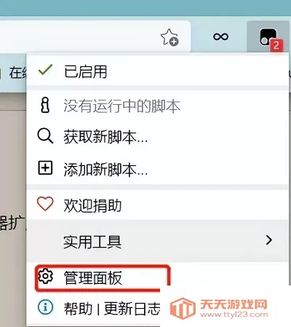This screenshot has width=291, height=327.
Task: Open 帮助 help link
Action: coord(78,309)
